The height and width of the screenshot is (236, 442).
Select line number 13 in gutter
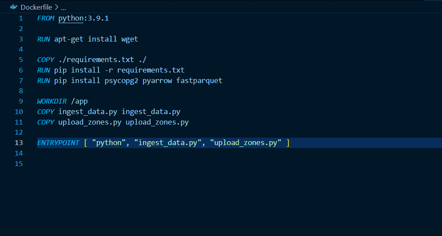19,143
